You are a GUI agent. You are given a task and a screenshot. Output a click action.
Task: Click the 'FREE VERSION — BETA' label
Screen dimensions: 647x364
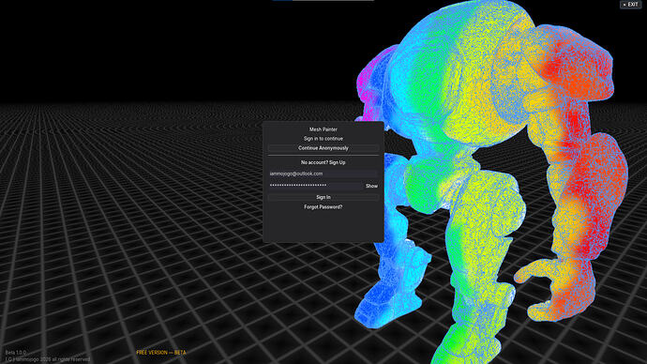click(161, 353)
